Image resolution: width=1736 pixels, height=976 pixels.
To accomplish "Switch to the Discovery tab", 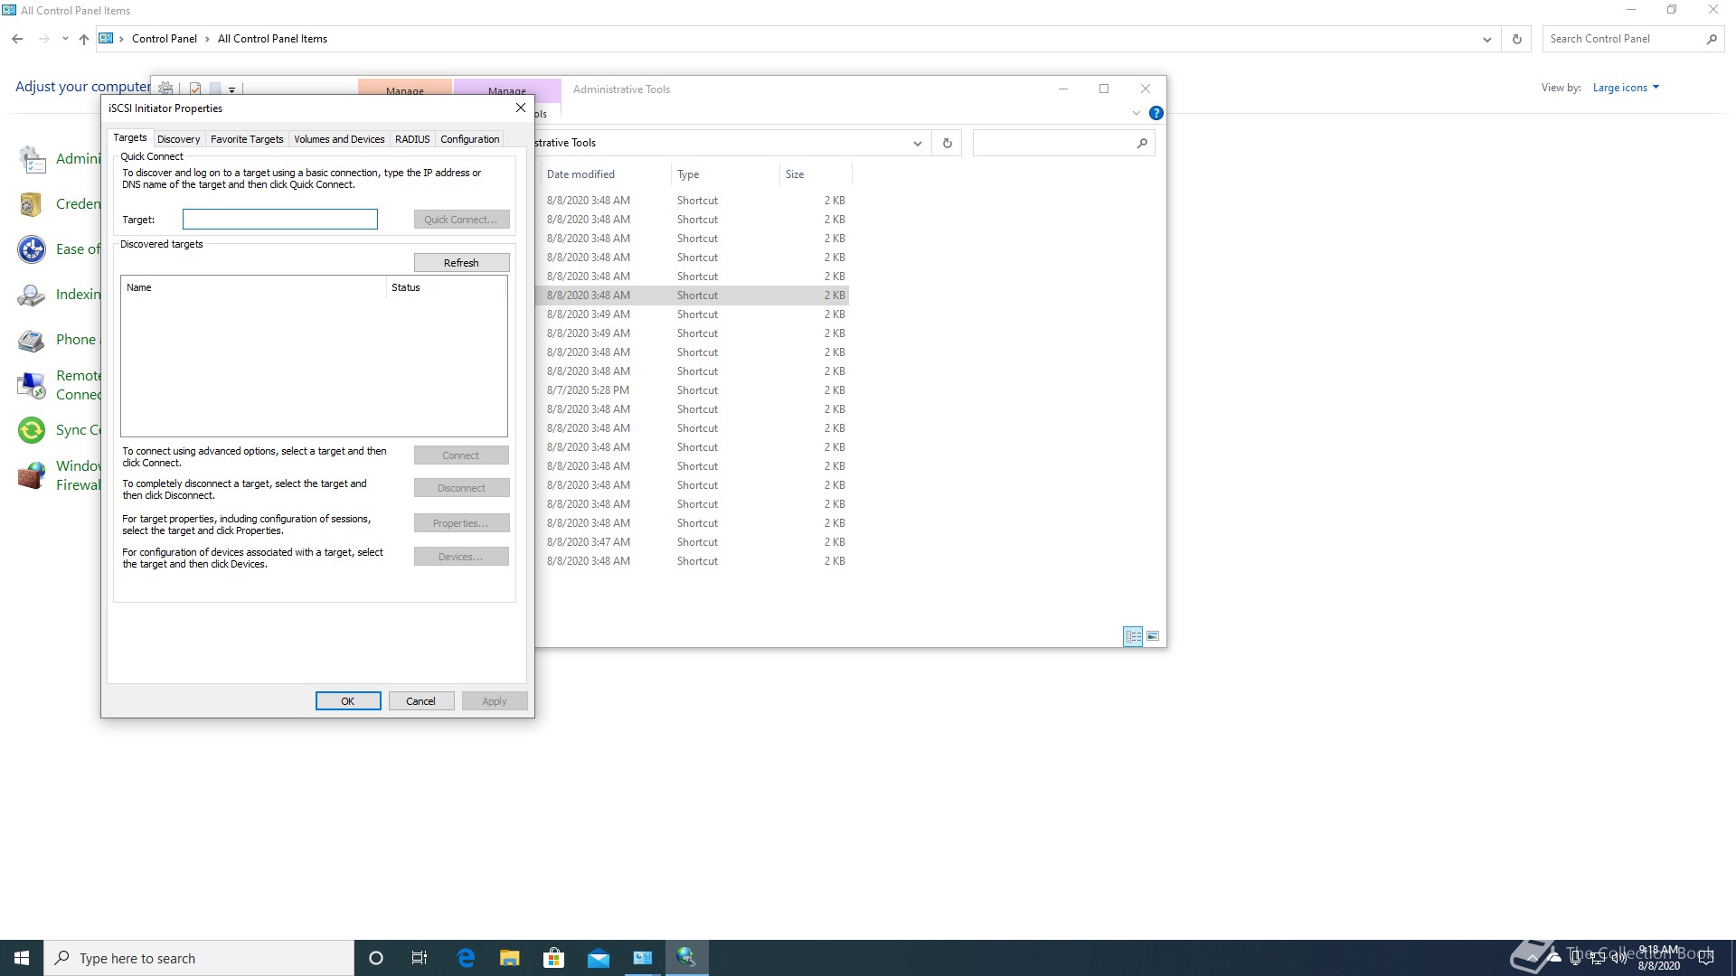I will pos(178,139).
